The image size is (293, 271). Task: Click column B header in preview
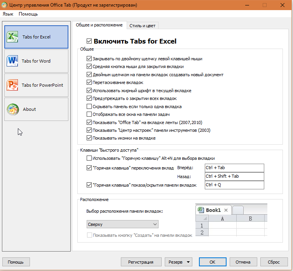point(250,218)
